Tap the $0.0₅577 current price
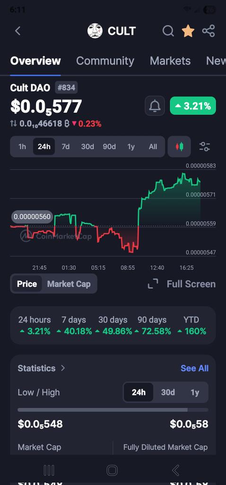The width and height of the screenshot is (226, 485). [46, 107]
